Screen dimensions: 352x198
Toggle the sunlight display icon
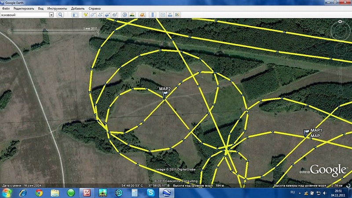[132, 15]
